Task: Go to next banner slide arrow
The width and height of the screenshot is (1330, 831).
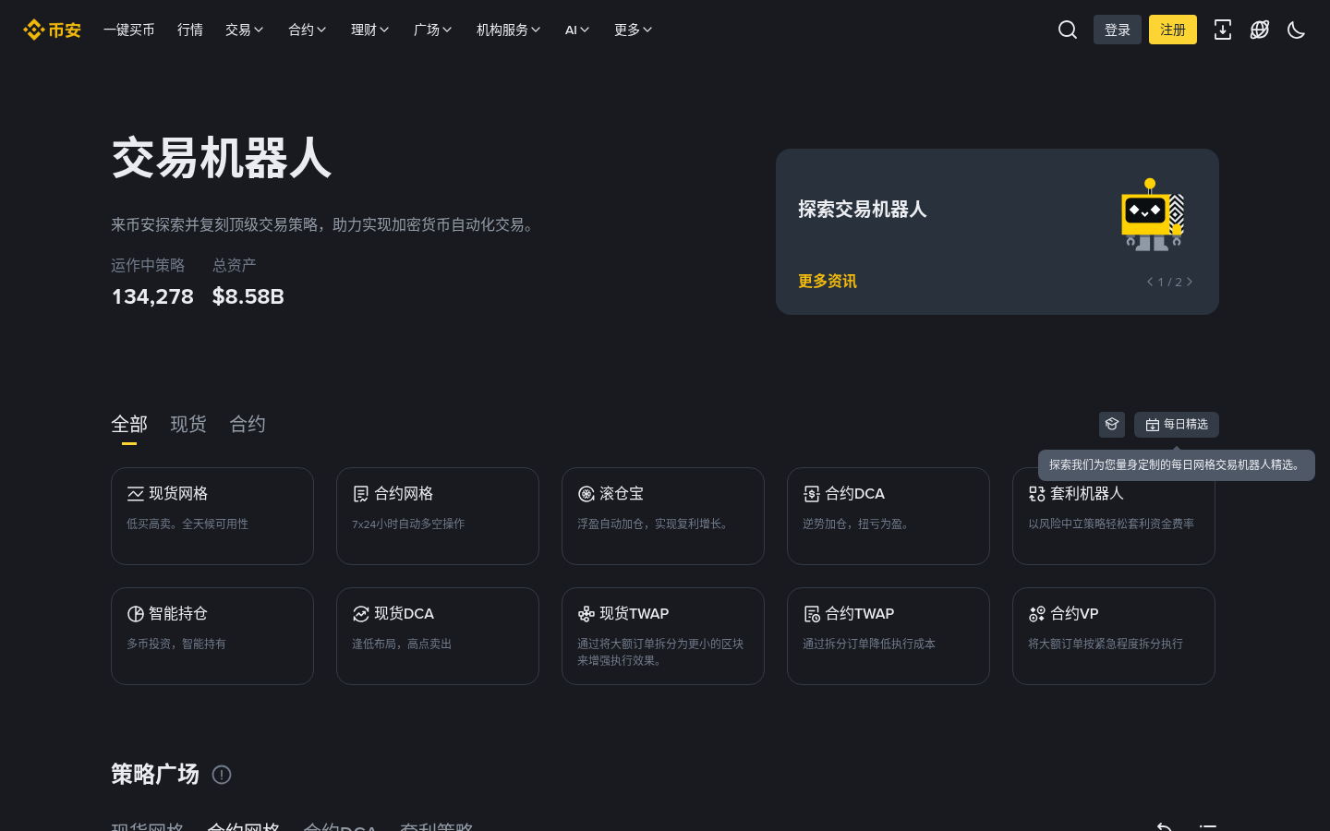Action: tap(1190, 282)
